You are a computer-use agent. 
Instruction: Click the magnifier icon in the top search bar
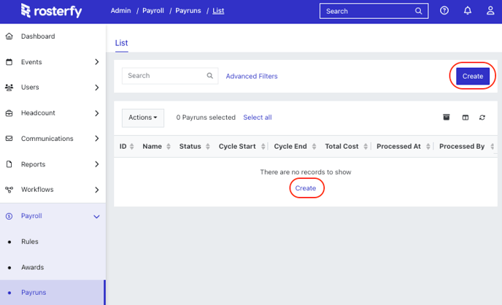(418, 11)
